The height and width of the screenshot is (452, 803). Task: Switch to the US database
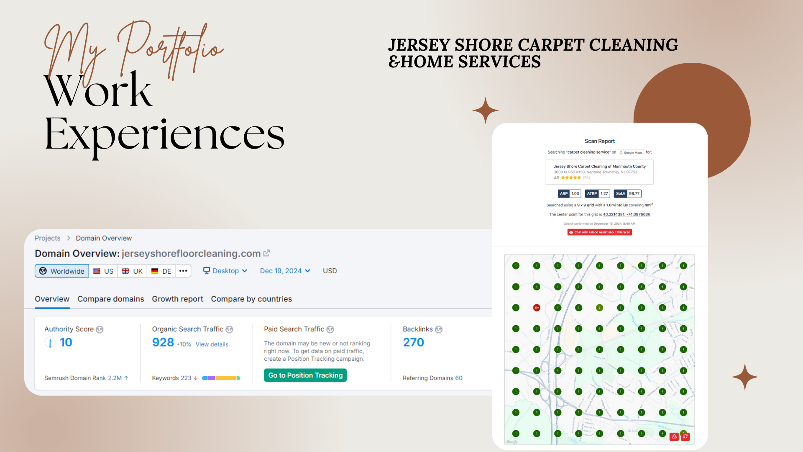[103, 271]
